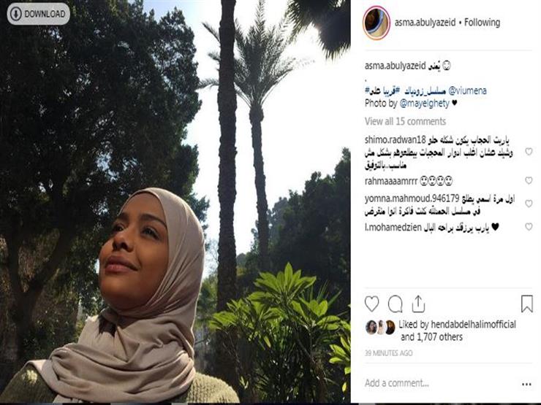Viewport: 541px width, 405px height.
Task: Like yomna.mahmoud.946179's comment
Action: click(529, 204)
